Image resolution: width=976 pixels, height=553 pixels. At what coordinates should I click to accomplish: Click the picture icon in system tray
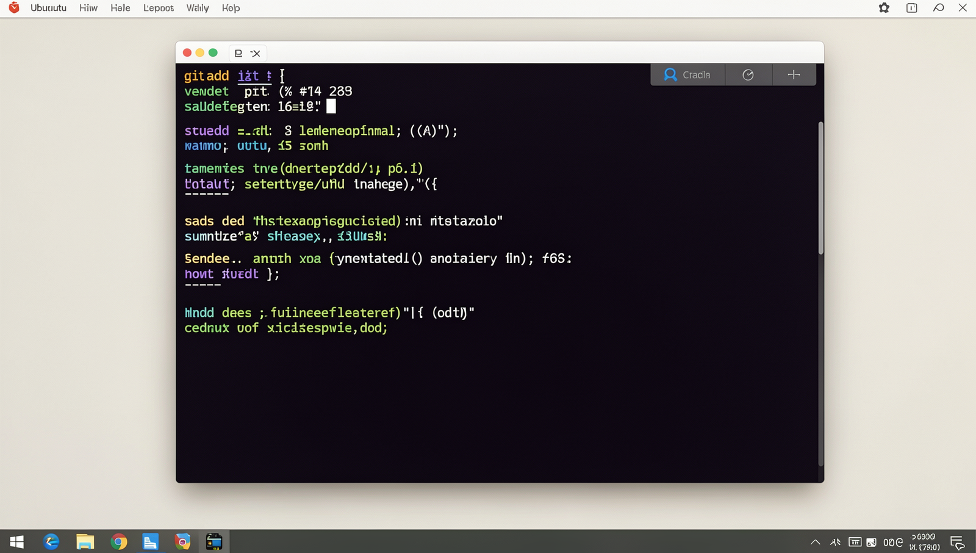tap(872, 542)
